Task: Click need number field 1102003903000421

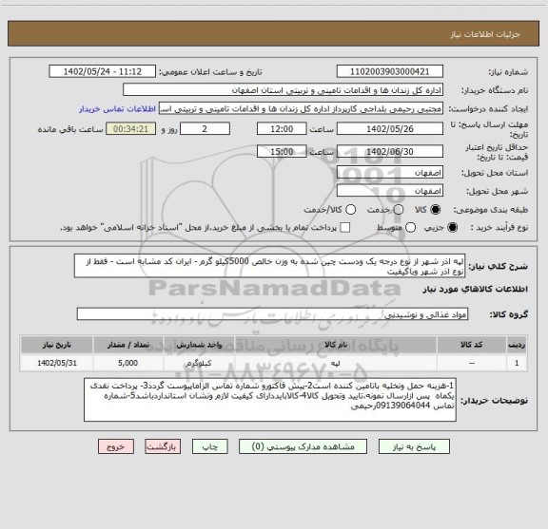Action: pyautogui.click(x=390, y=71)
